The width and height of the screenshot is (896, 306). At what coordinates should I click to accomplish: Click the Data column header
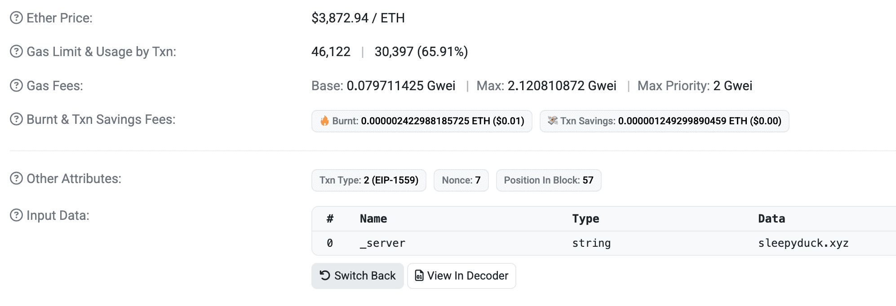(771, 219)
